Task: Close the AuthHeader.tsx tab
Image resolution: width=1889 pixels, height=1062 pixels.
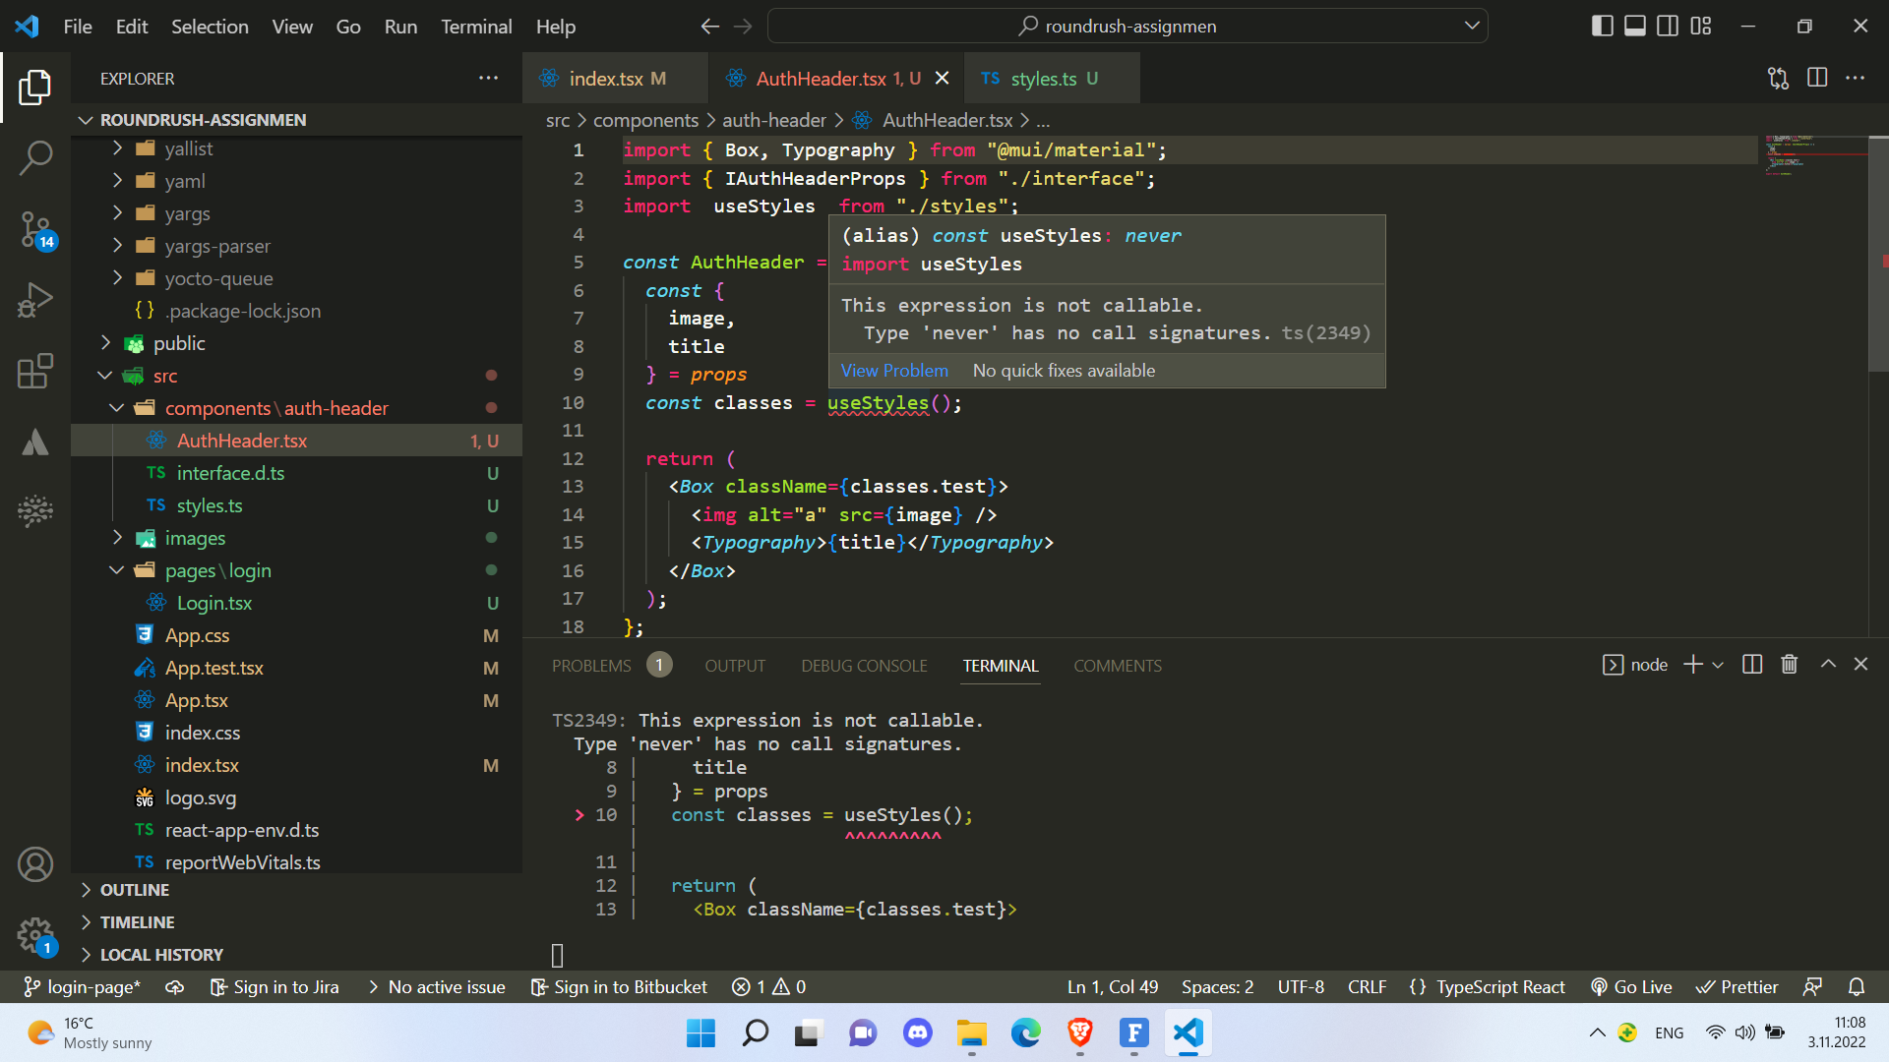Action: 942,78
